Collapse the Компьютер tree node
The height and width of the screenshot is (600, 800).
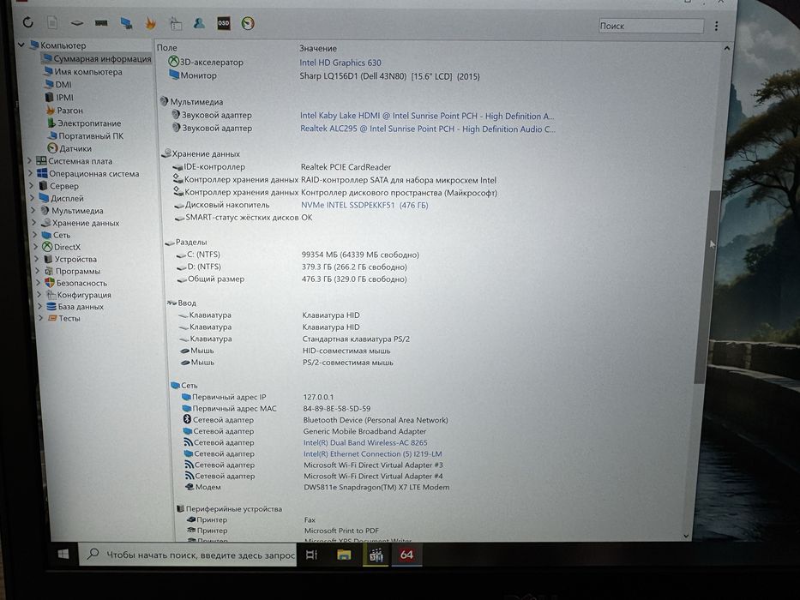tap(21, 45)
